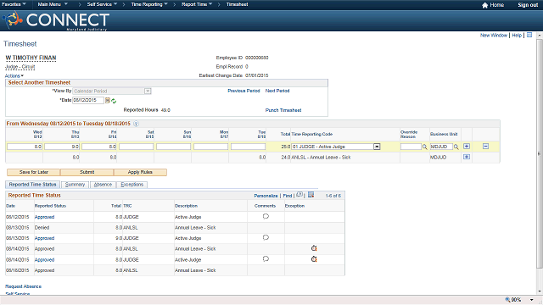
Task: Open Time Reporting breadcrumb menu
Action: (149, 4)
